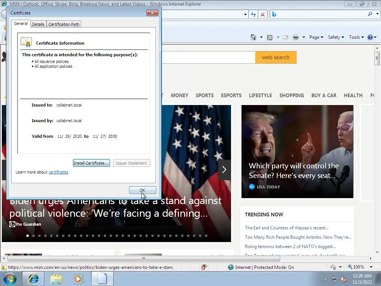This screenshot has width=381, height=286.
Task: Click the compatibility icon near zoom
Action: (x=333, y=267)
